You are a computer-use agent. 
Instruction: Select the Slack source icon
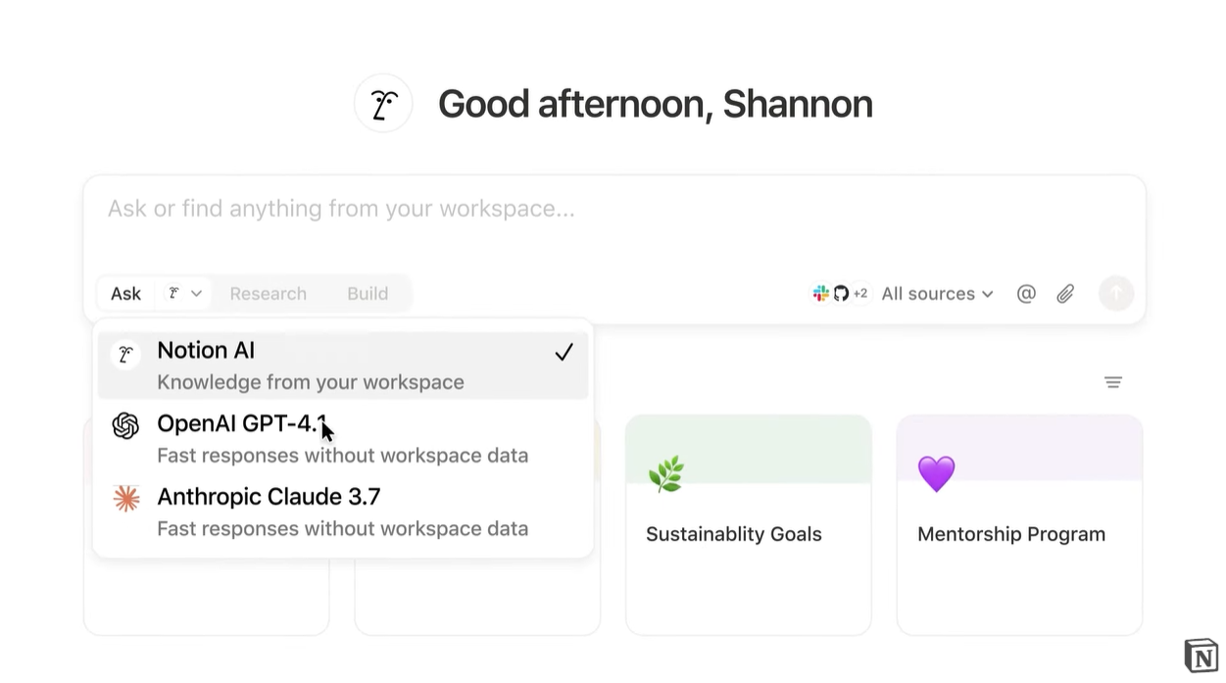(820, 293)
